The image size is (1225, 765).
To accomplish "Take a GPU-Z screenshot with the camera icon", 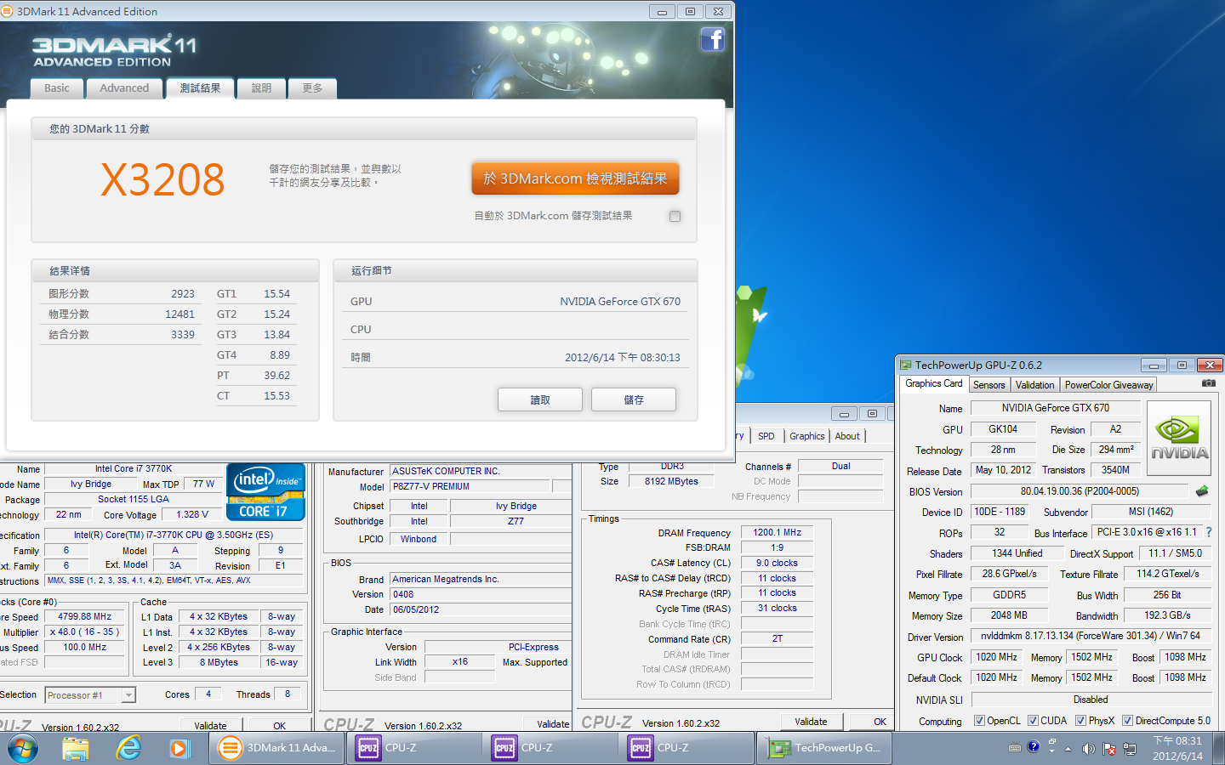I will click(x=1208, y=383).
